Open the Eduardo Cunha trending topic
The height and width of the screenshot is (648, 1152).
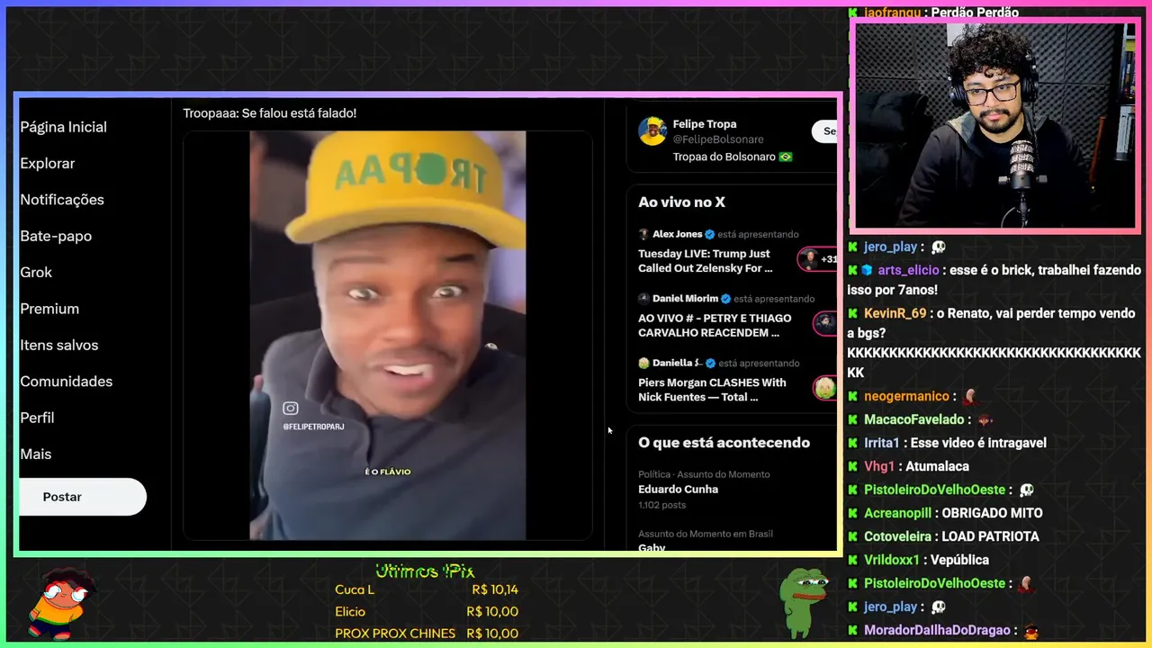(678, 490)
